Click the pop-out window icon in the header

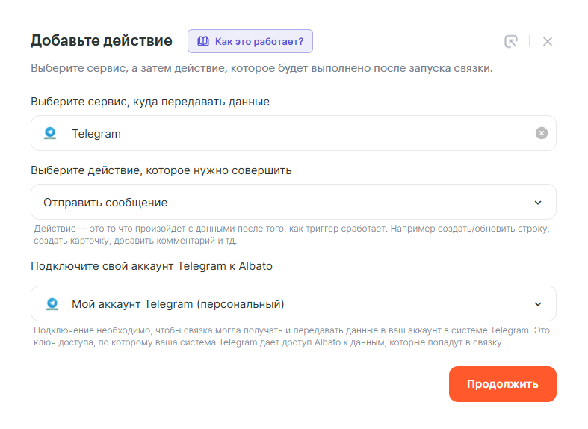(x=511, y=42)
